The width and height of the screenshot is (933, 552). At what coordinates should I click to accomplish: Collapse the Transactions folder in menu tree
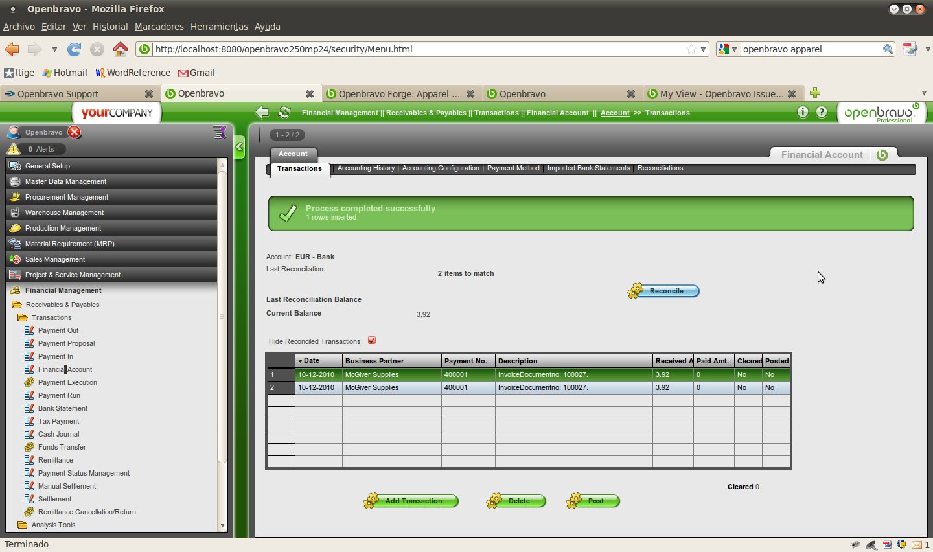23,317
